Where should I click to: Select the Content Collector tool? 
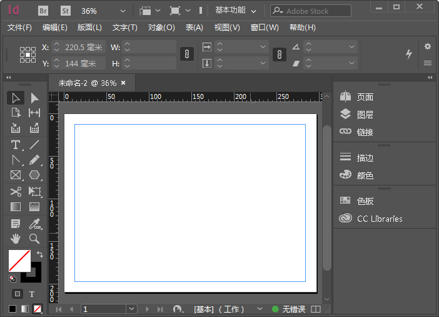click(x=16, y=128)
